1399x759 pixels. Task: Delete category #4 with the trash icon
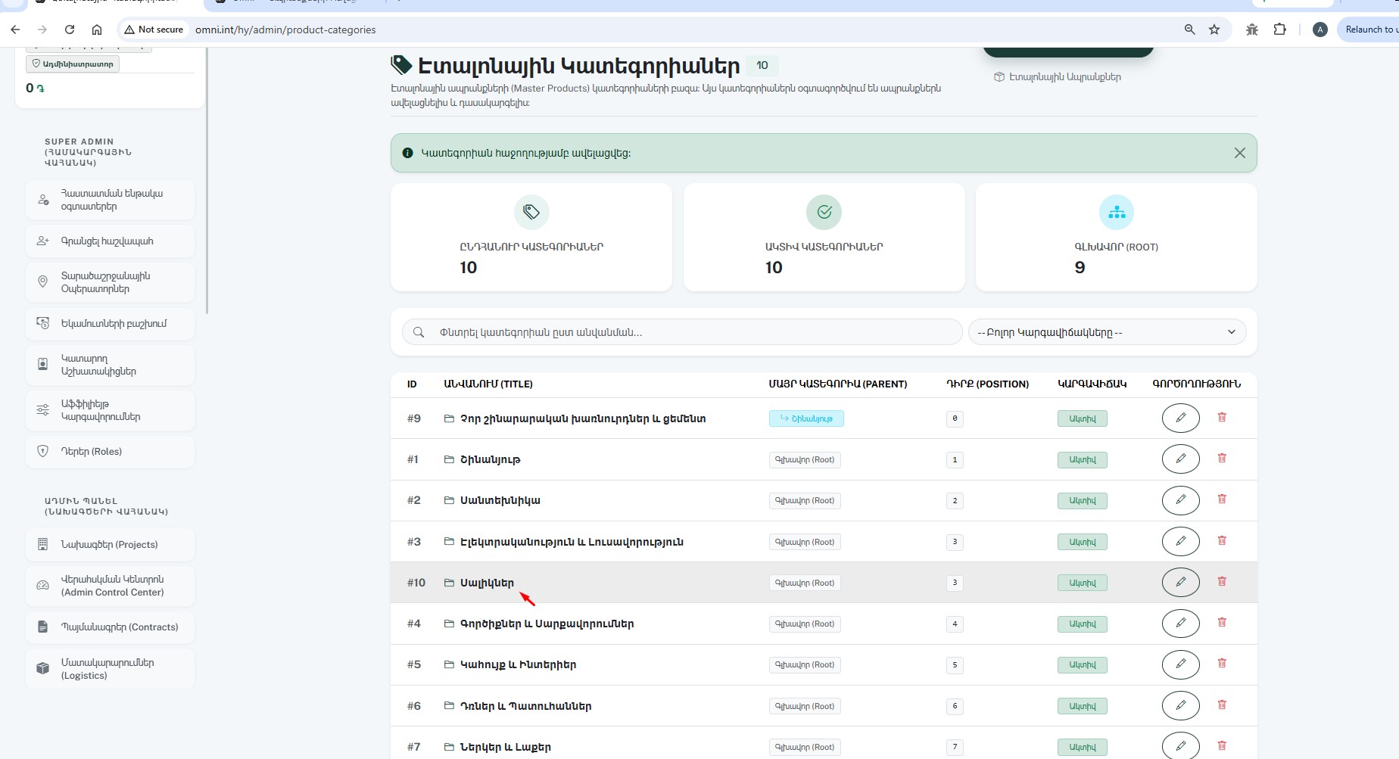click(1222, 622)
